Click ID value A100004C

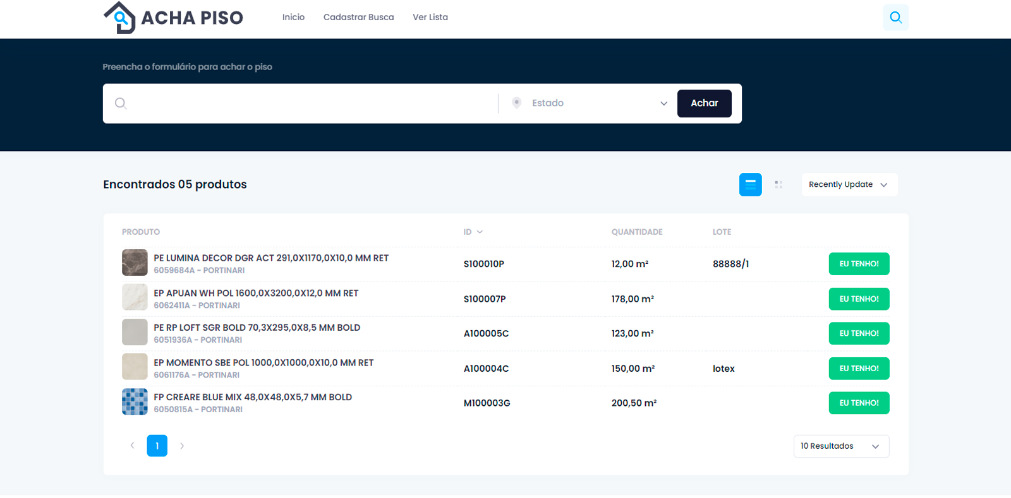tap(486, 368)
